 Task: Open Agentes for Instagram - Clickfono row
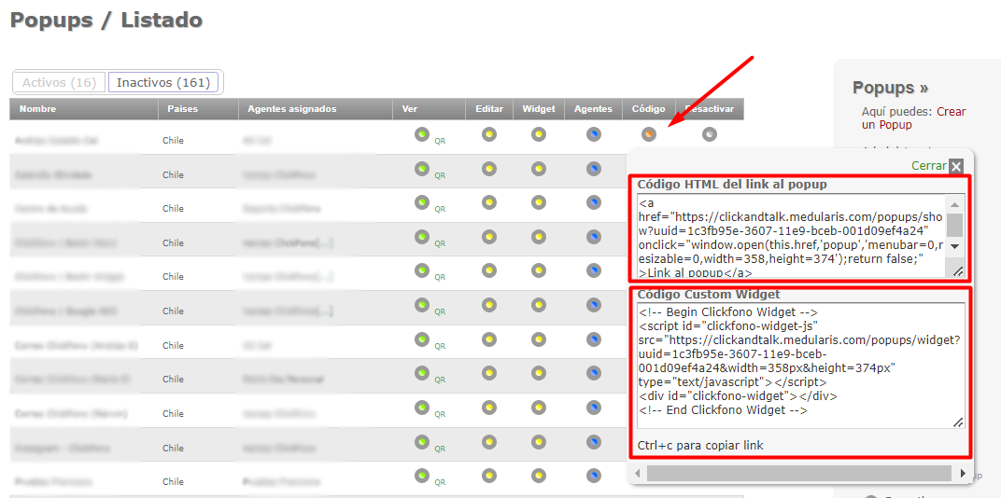[594, 442]
